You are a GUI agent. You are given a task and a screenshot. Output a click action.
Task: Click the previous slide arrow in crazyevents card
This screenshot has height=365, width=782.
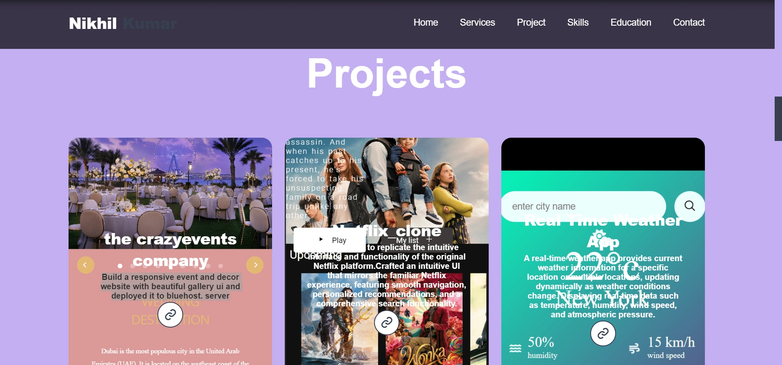[85, 265]
